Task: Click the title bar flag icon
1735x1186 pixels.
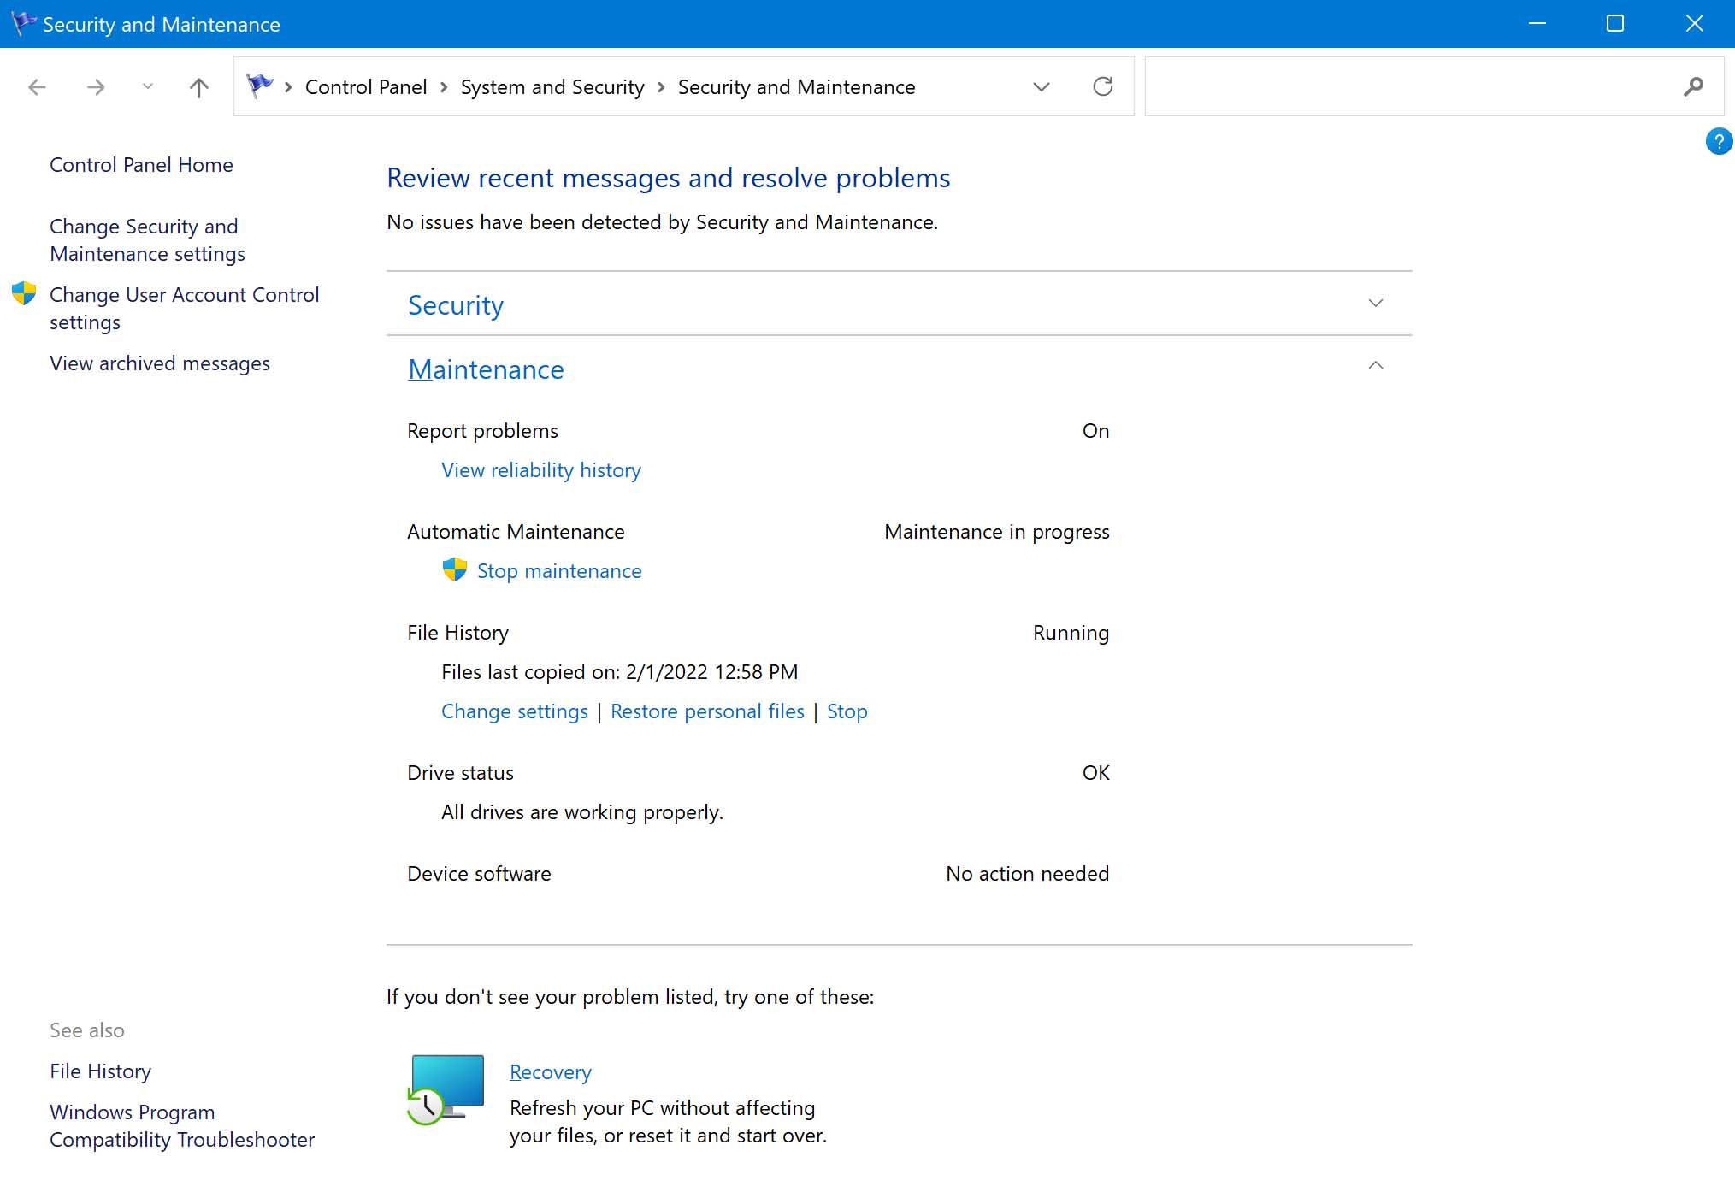Action: click(23, 23)
